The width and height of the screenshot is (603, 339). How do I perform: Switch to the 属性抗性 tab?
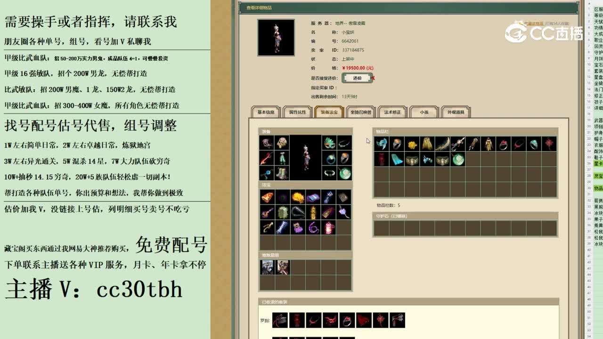(x=297, y=112)
